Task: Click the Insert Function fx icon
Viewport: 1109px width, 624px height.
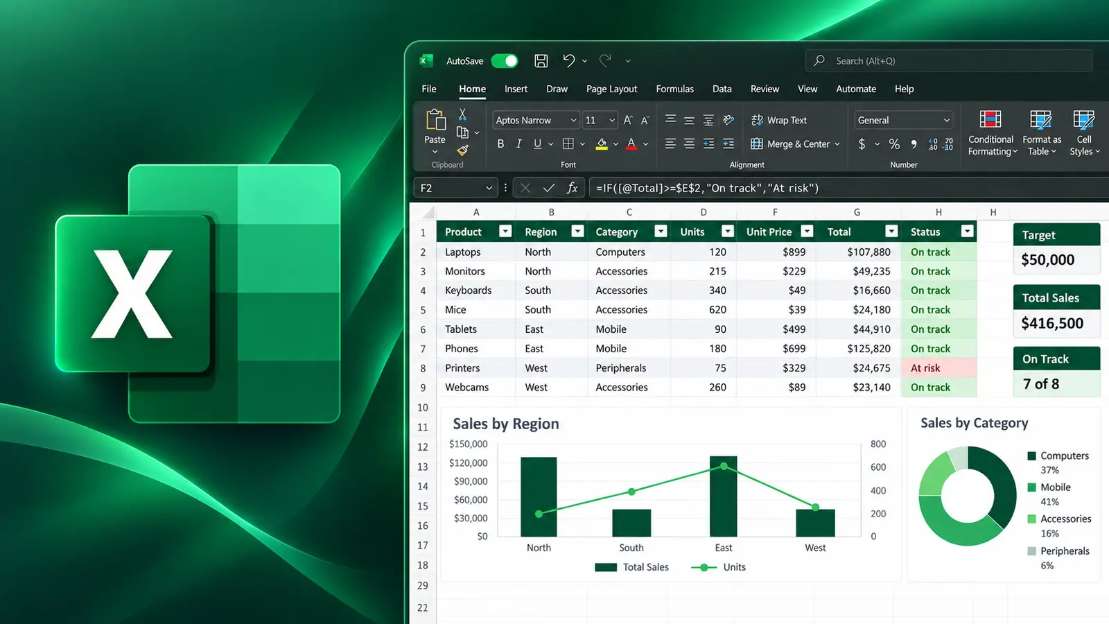Action: (x=572, y=188)
